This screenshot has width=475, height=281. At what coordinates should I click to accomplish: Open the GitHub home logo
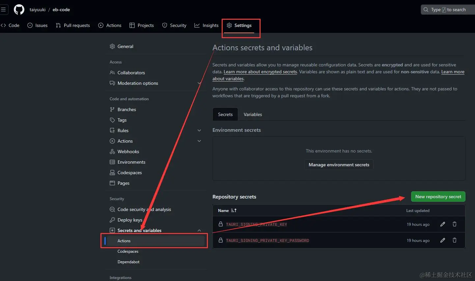[19, 10]
